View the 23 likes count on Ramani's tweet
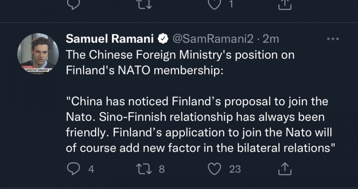Viewport: 358px width, 189px height. pyautogui.click(x=235, y=169)
